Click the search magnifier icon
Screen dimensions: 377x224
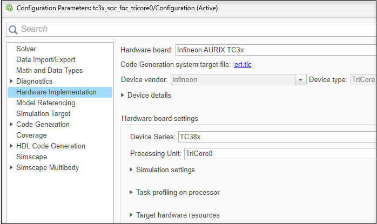[x=14, y=29]
